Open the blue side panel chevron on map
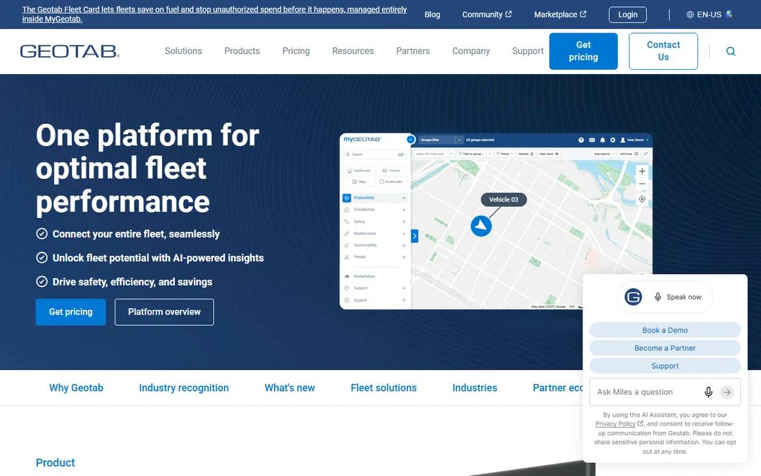Viewport: 761px width, 476px height. pyautogui.click(x=414, y=236)
